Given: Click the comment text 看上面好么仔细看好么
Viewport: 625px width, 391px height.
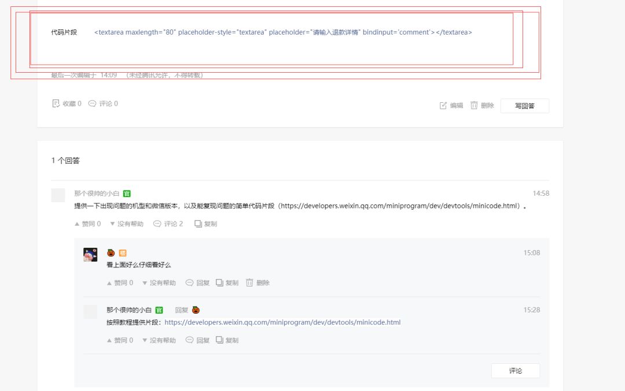Looking at the screenshot, I should coord(139,265).
